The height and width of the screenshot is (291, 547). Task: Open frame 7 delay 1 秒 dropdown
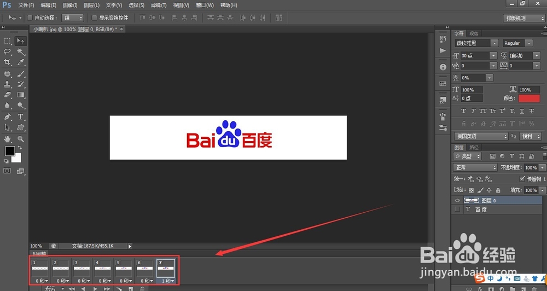pyautogui.click(x=167, y=281)
